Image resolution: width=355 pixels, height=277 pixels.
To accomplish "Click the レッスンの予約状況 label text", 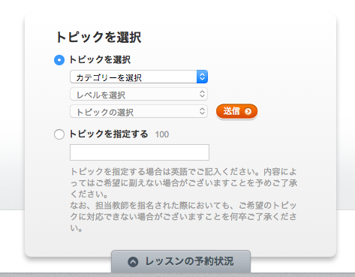I will [189, 261].
